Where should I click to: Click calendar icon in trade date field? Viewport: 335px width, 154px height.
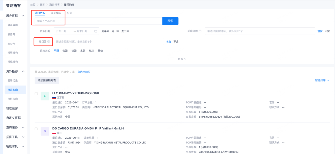(x=96, y=31)
